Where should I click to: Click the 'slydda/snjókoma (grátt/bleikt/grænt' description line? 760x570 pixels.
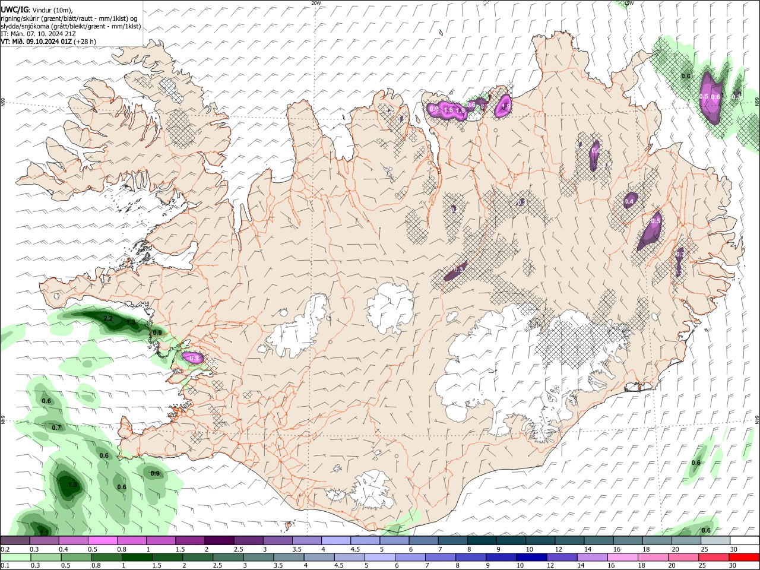(x=71, y=26)
